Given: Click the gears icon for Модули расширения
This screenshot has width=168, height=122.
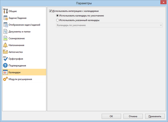Looking at the screenshot, I should coord(5,79).
